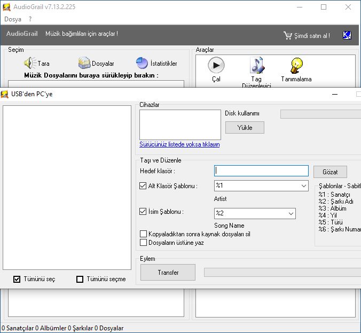
Task: Maximize the AudioGrail main window
Action: click(x=324, y=7)
